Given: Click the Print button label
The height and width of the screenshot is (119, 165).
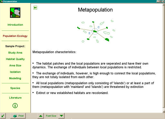Looking at the screenshot, I should (21, 116).
